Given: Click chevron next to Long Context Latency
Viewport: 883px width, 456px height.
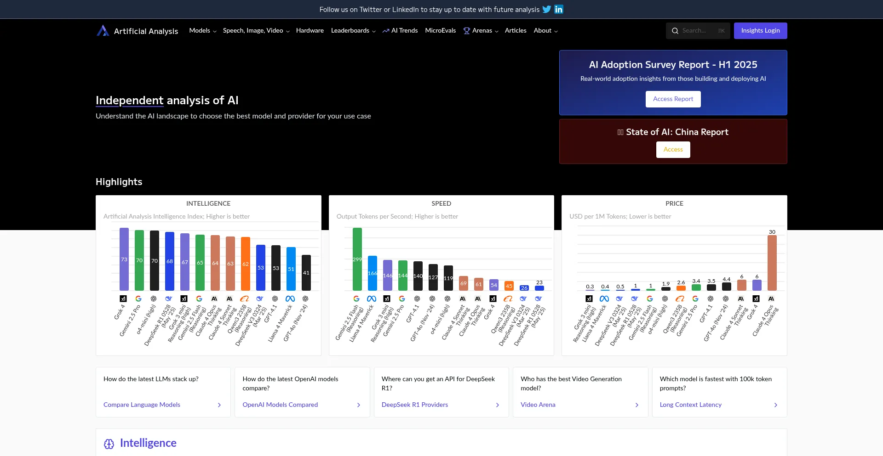Looking at the screenshot, I should 776,405.
